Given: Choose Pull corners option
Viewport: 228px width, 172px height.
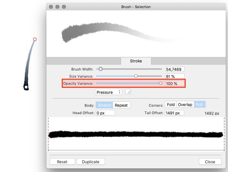Looking at the screenshot, I should [200, 104].
